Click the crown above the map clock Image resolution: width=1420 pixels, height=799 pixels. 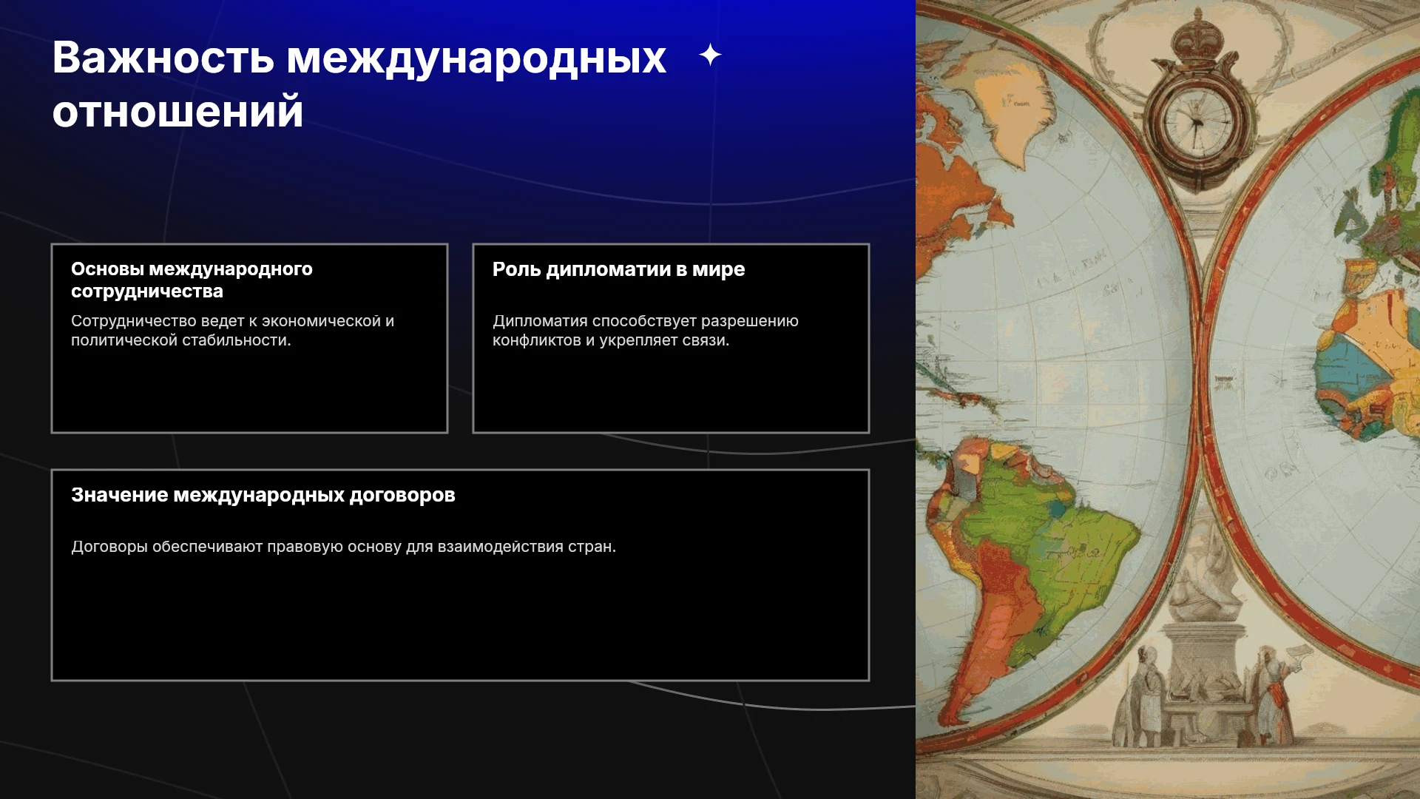[x=1198, y=37]
